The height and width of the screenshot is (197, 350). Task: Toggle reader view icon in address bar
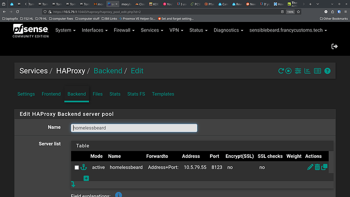click(282, 12)
